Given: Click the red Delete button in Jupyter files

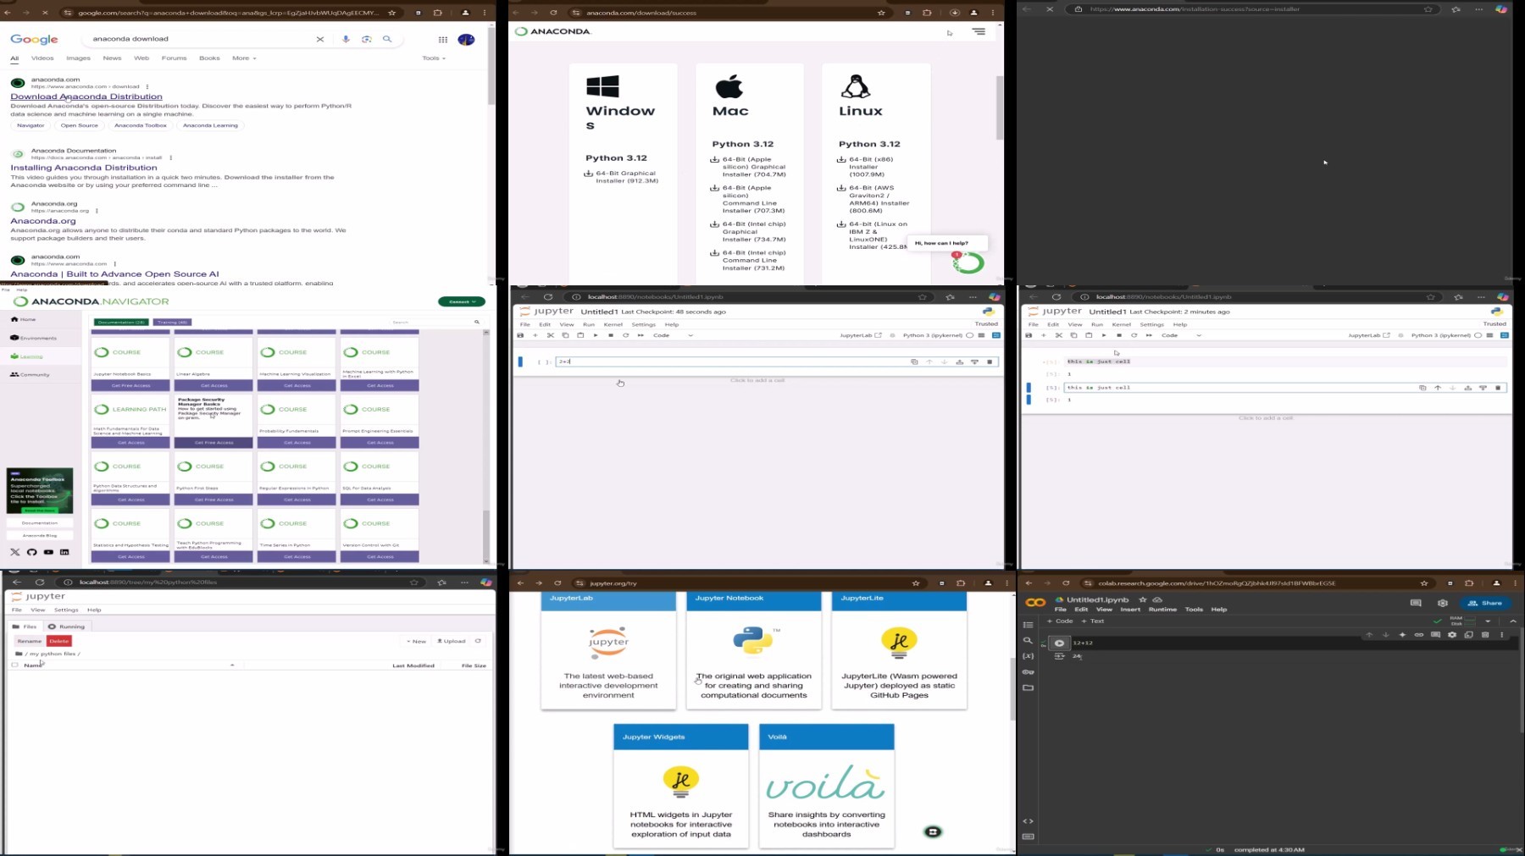Looking at the screenshot, I should (59, 641).
